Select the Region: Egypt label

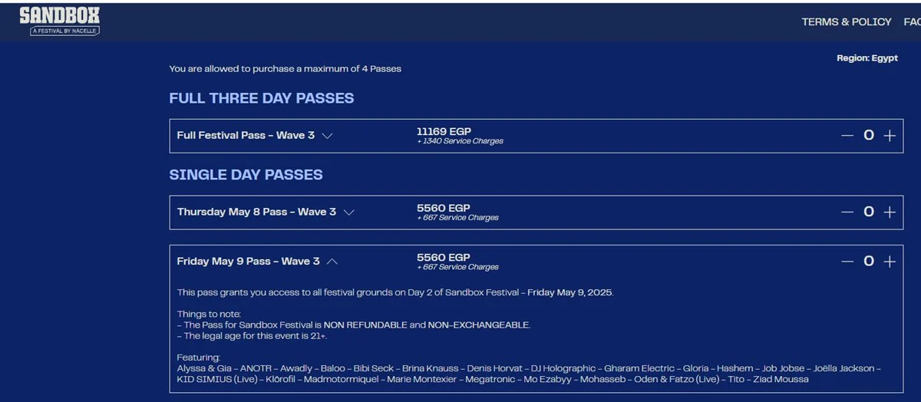pos(867,58)
